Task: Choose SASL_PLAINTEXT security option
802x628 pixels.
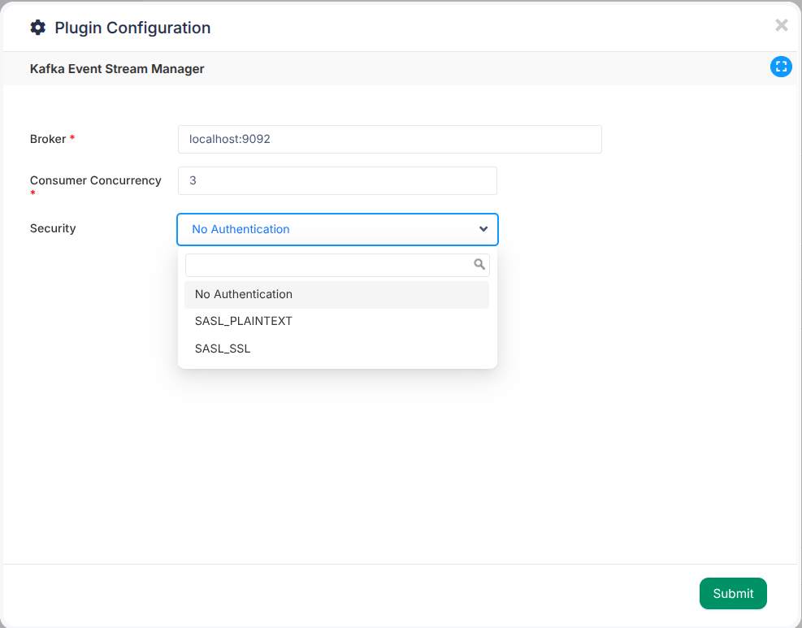Action: coord(336,321)
